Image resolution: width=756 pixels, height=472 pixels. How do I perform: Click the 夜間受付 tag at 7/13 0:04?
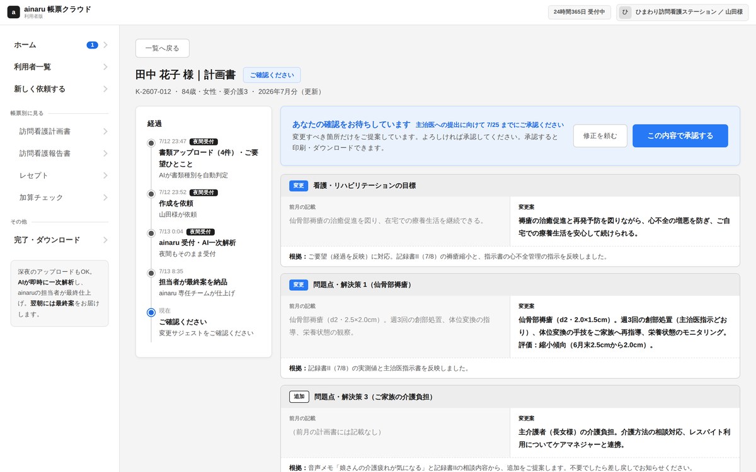(x=200, y=232)
